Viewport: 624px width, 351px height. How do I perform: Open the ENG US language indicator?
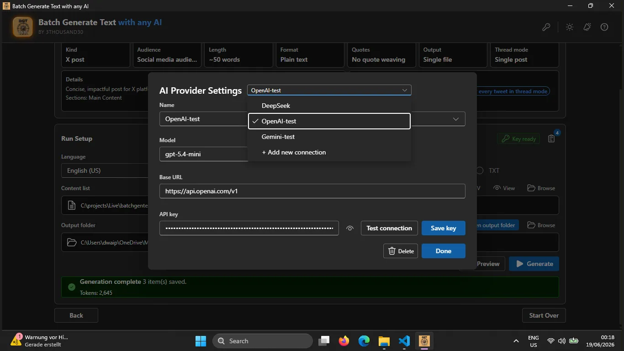533,341
